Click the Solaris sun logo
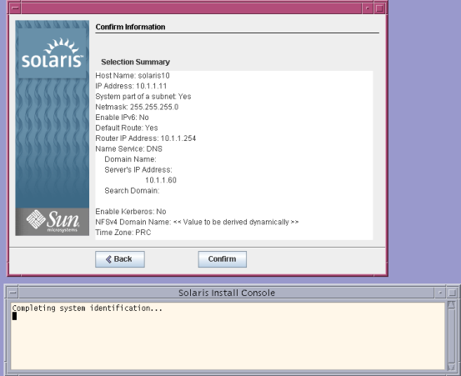461x376 pixels. [53, 53]
